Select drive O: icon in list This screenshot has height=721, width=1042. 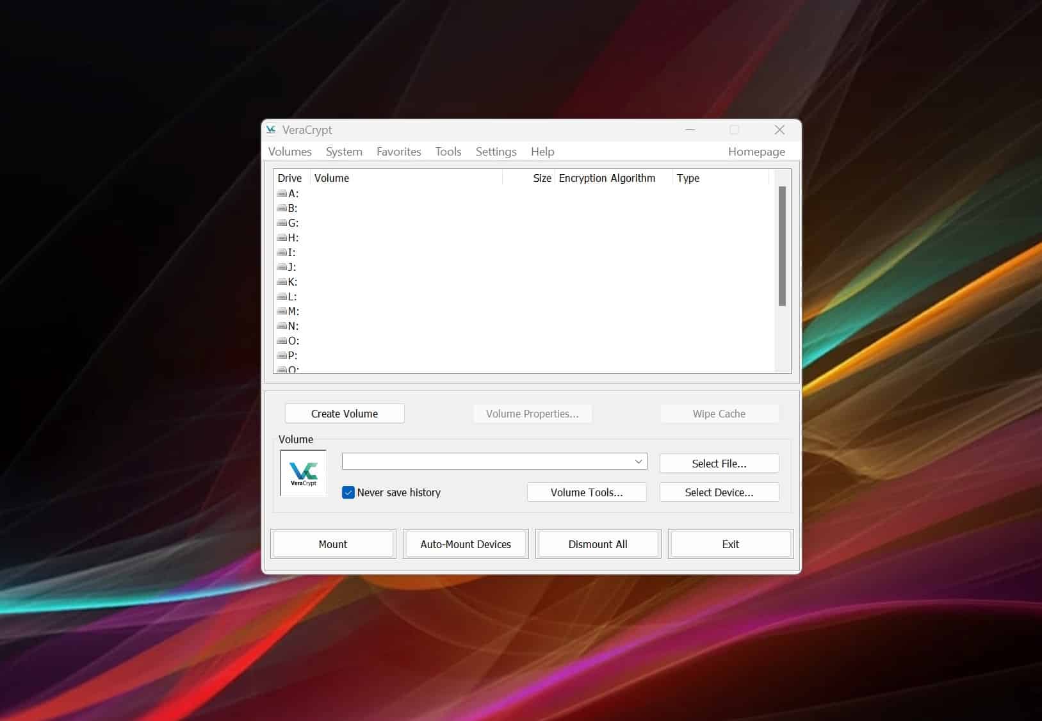(x=282, y=341)
